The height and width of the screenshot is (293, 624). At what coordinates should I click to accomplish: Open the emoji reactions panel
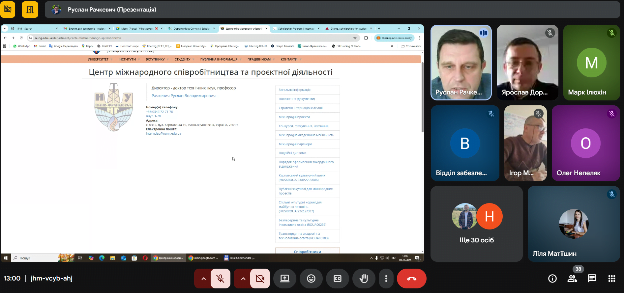(311, 279)
